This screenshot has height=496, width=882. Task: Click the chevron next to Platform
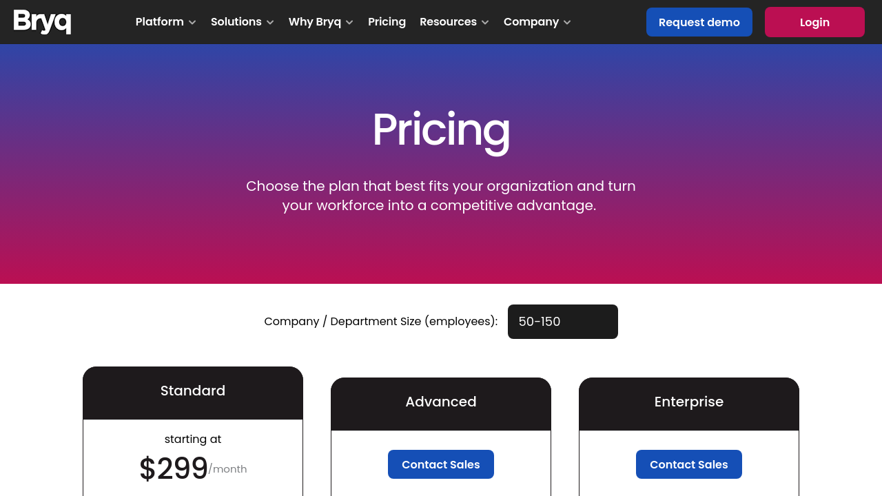192,23
